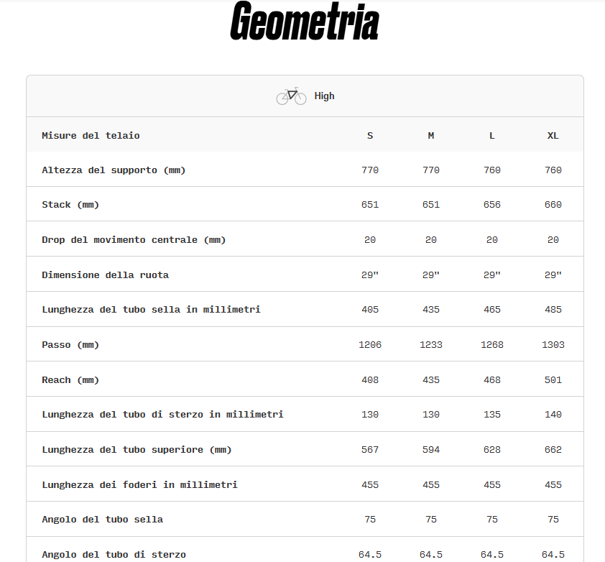Click the Reach value 468 for size L
This screenshot has width=605, height=562.
coord(492,380)
